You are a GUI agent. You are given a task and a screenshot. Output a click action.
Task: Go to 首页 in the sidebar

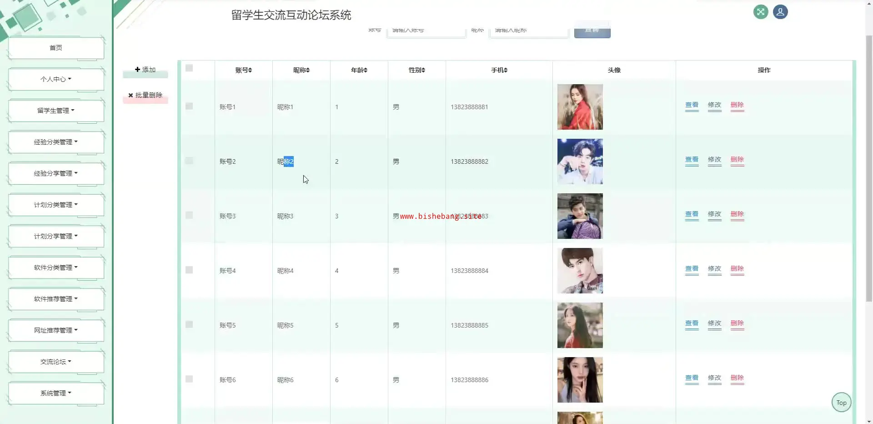pyautogui.click(x=56, y=48)
